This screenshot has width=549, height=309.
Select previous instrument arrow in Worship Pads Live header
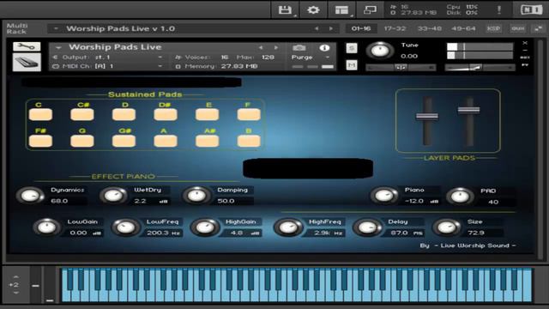click(261, 47)
